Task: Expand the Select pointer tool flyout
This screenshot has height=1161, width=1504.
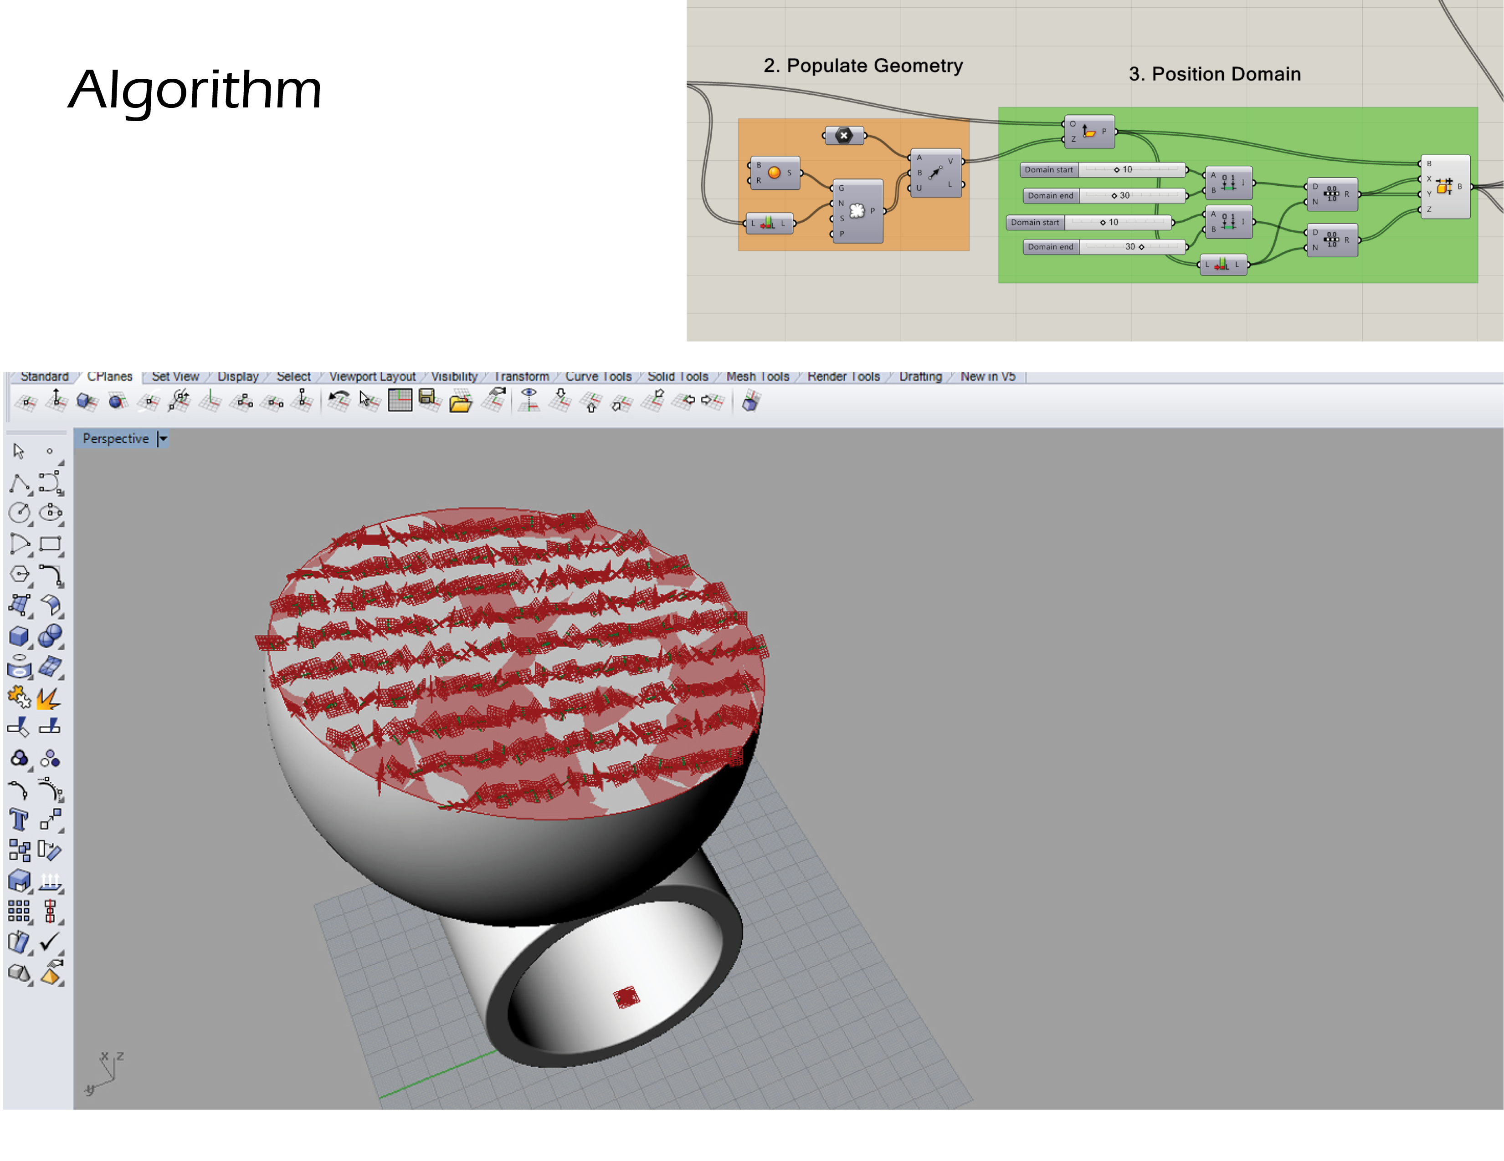Action: pyautogui.click(x=61, y=463)
